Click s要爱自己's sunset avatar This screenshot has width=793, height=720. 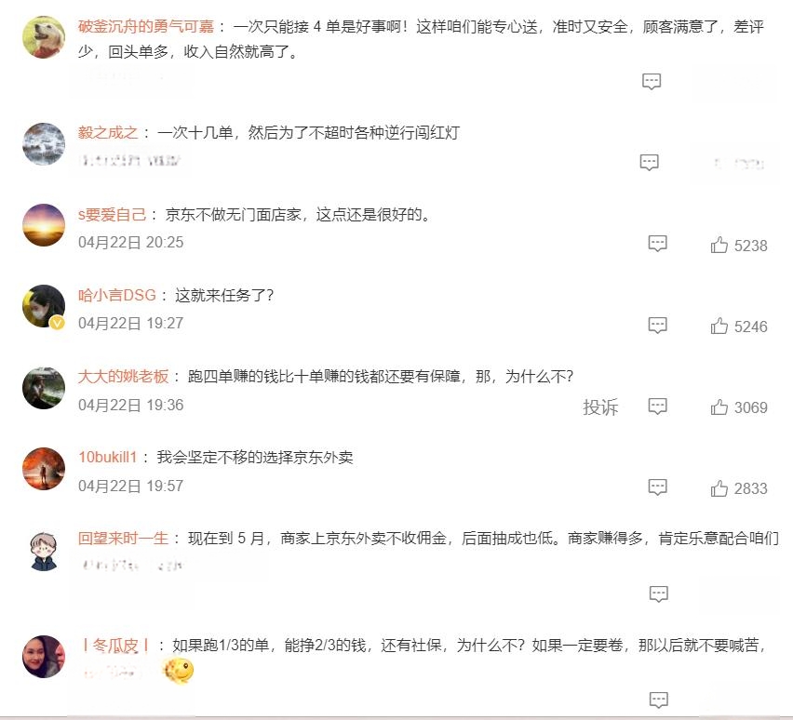(44, 225)
